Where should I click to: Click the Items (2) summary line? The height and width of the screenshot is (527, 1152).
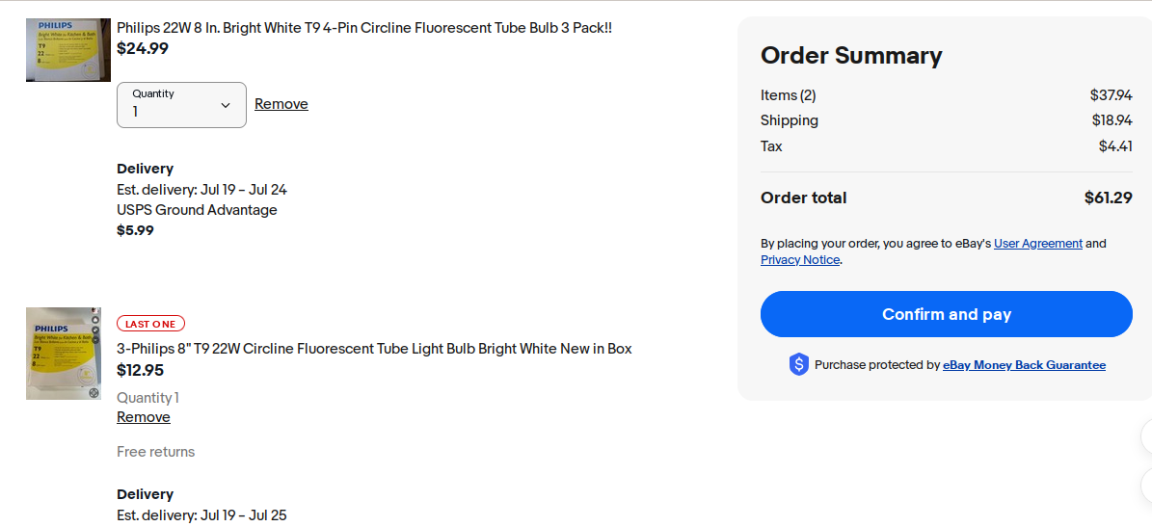pos(789,95)
